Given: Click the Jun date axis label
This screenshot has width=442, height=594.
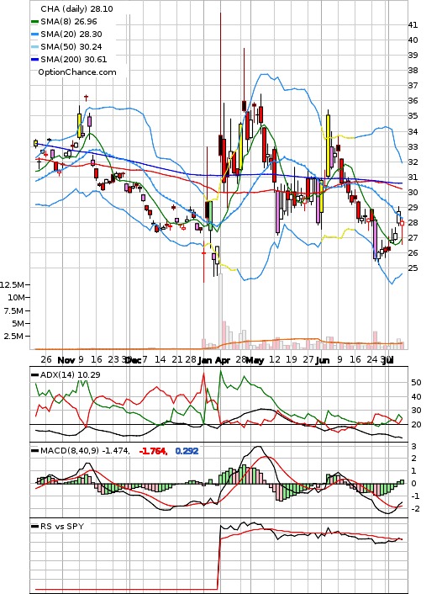Looking at the screenshot, I should click(322, 360).
